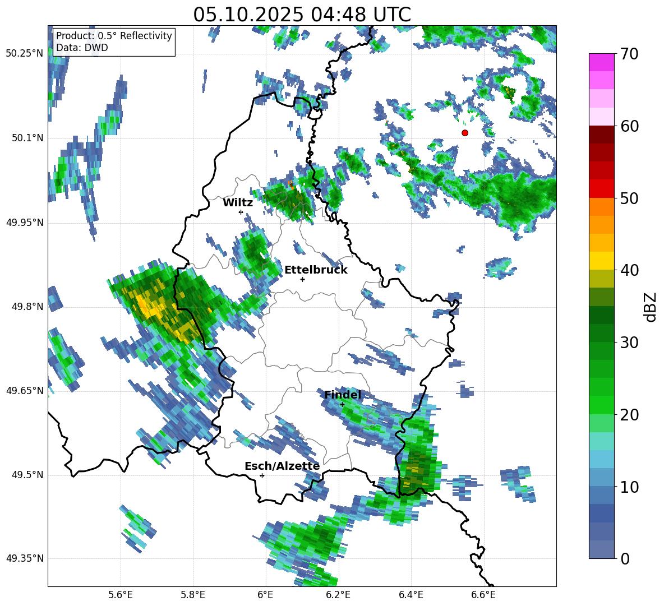Click the Wiltz city label
Screen dimensions: 664x606
(238, 203)
